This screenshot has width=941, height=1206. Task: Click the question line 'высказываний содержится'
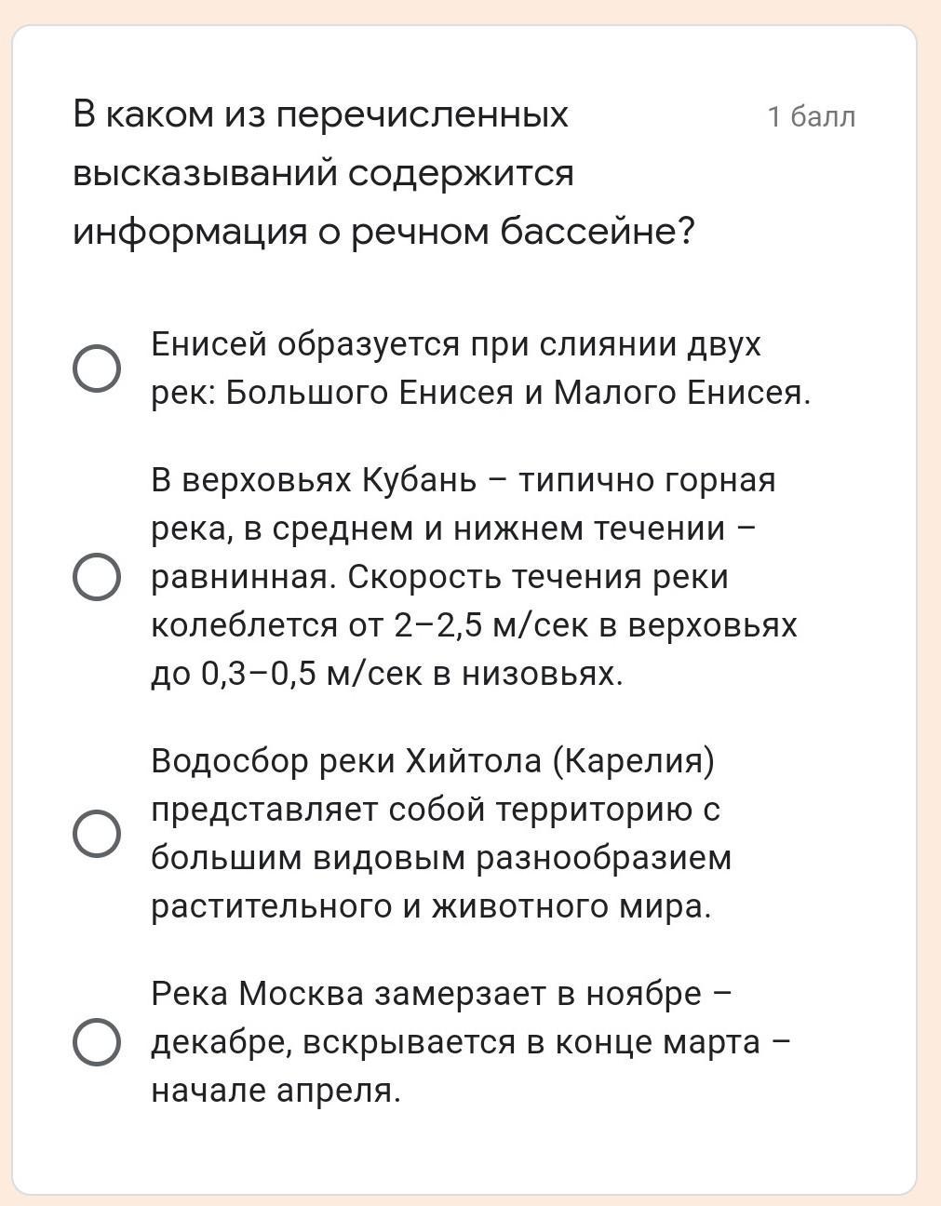323,174
